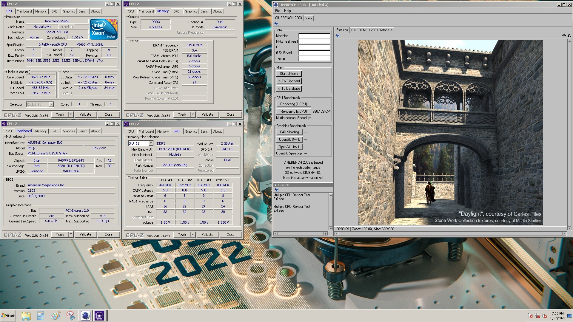Click into the Tester input field
The image size is (573, 322).
314,58
